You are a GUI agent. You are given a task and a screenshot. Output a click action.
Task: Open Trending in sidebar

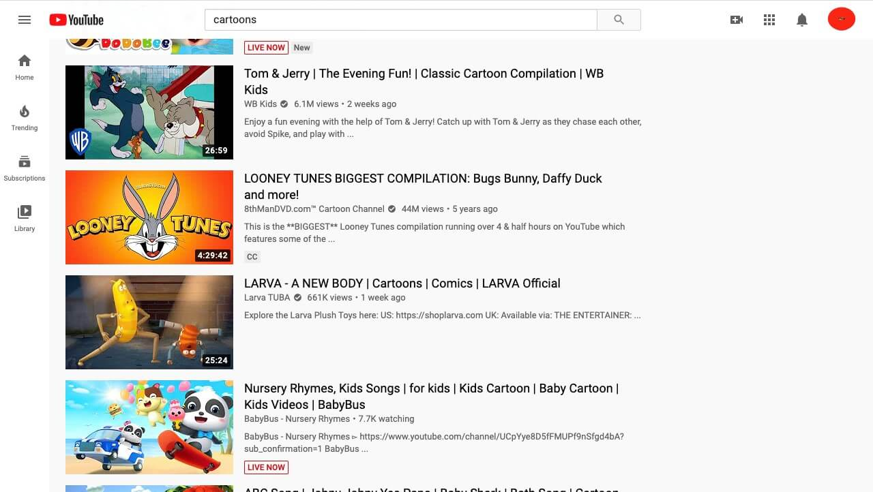click(x=25, y=117)
